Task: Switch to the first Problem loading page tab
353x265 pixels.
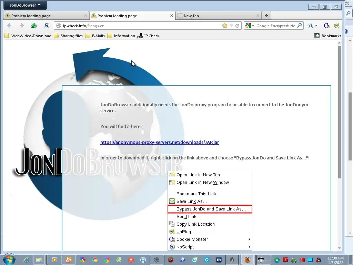Action: pyautogui.click(x=46, y=16)
